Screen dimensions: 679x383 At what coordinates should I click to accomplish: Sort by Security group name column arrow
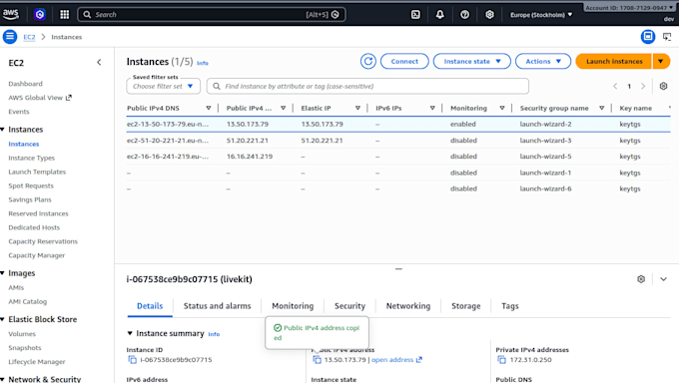[x=601, y=108]
